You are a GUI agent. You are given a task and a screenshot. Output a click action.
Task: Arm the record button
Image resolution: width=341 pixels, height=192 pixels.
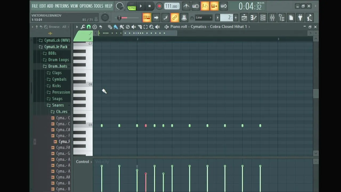159,6
